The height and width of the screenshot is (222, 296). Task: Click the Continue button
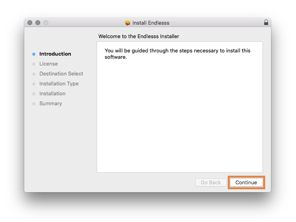pos(246,182)
